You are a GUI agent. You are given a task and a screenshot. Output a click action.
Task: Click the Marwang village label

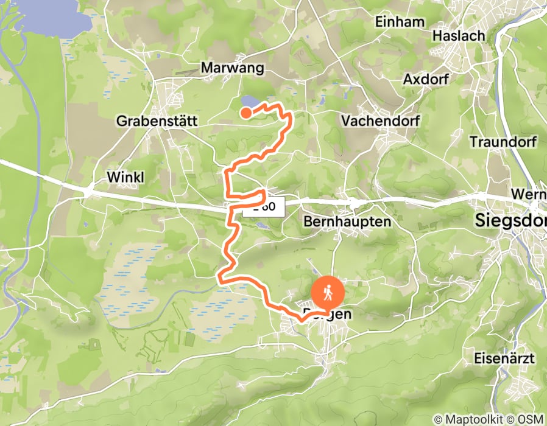coord(233,68)
